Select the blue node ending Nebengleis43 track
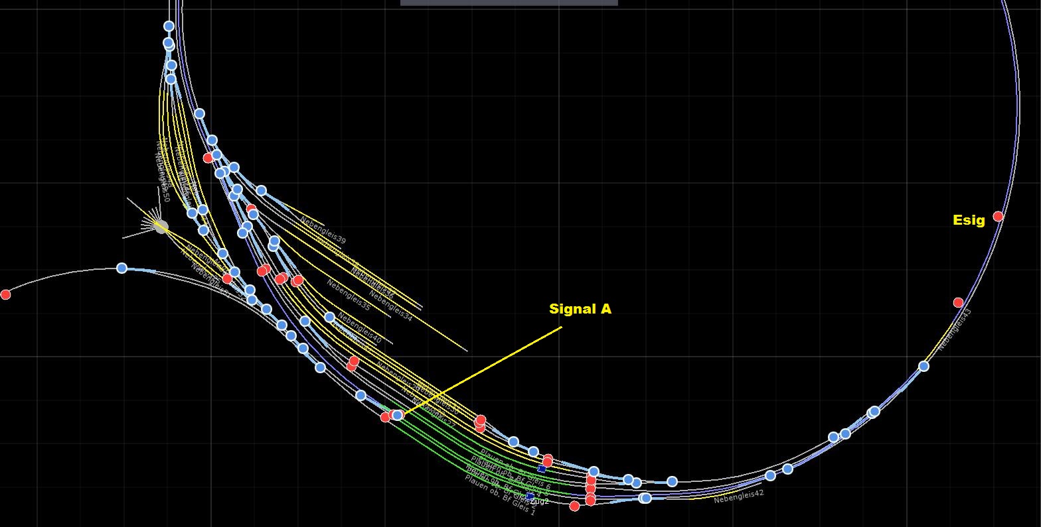The image size is (1041, 527). coord(923,366)
